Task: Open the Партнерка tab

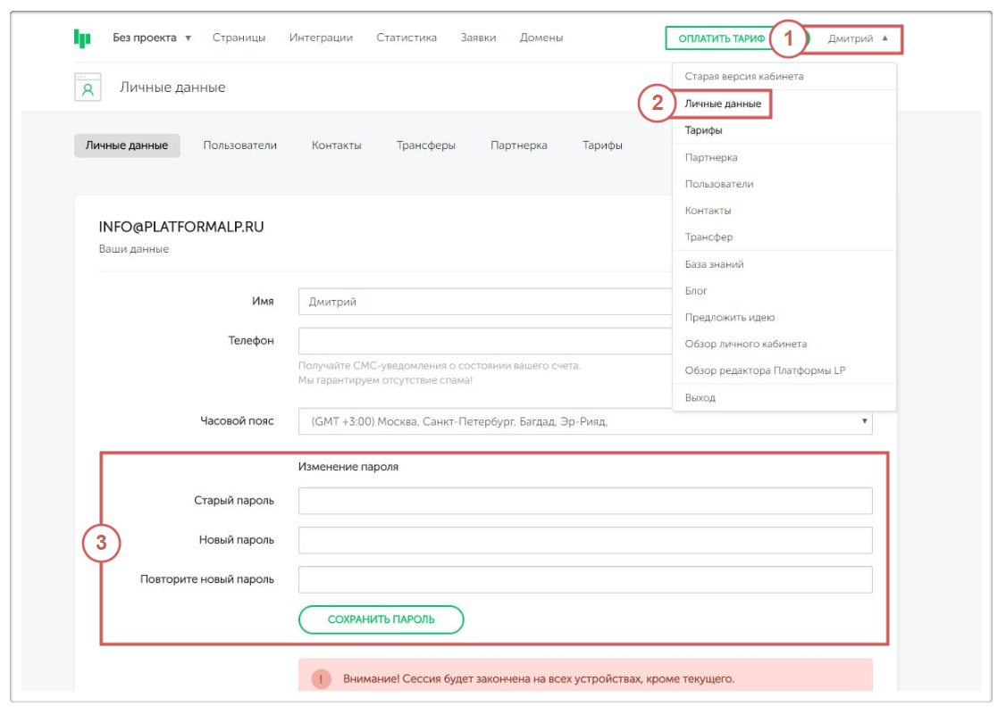Action: [518, 145]
